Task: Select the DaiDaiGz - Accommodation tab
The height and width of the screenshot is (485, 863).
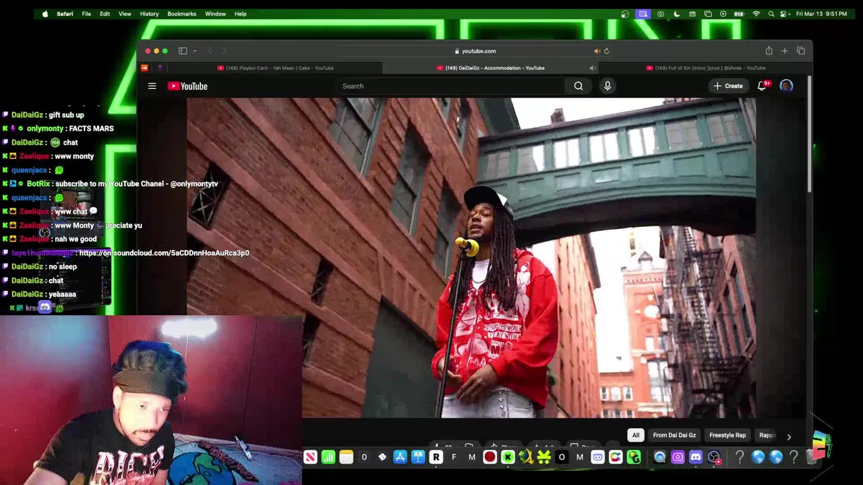Action: pyautogui.click(x=490, y=68)
